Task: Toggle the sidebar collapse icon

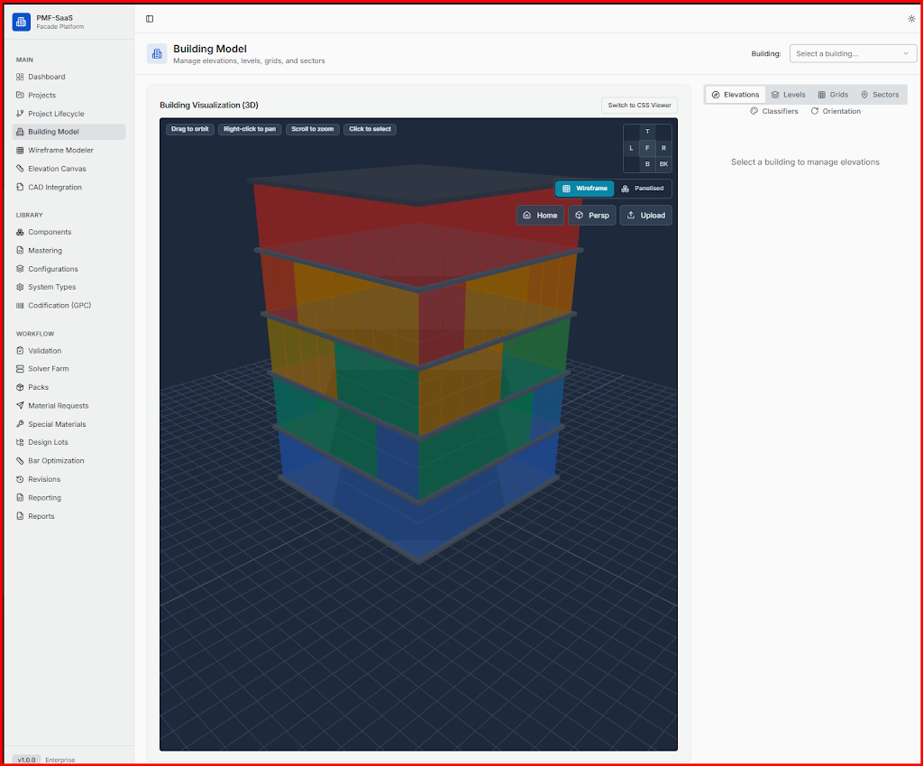Action: [x=150, y=19]
